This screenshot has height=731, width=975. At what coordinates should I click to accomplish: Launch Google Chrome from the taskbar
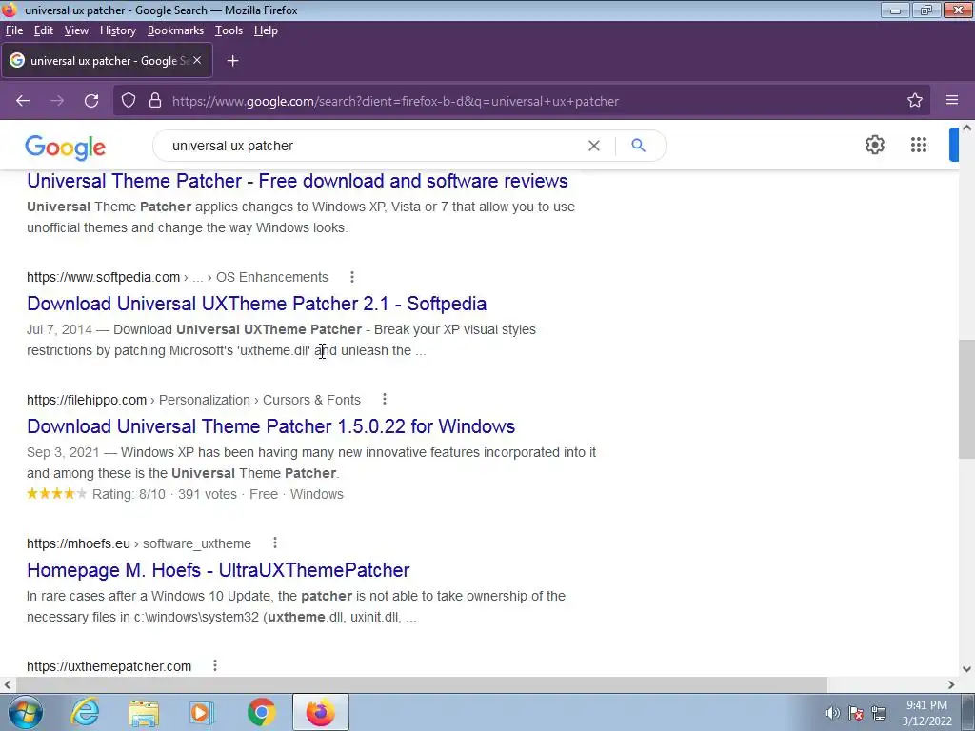pyautogui.click(x=262, y=712)
